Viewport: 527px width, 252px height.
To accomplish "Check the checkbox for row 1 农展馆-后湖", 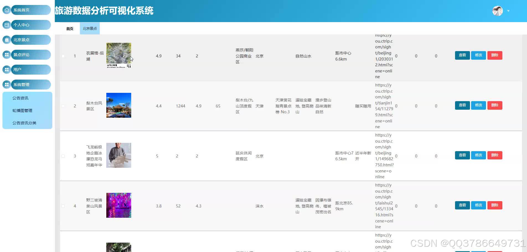I will [63, 56].
